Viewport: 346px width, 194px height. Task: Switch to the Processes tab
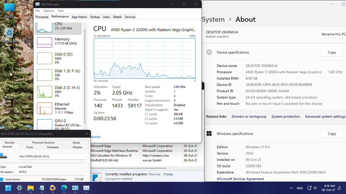point(42,17)
